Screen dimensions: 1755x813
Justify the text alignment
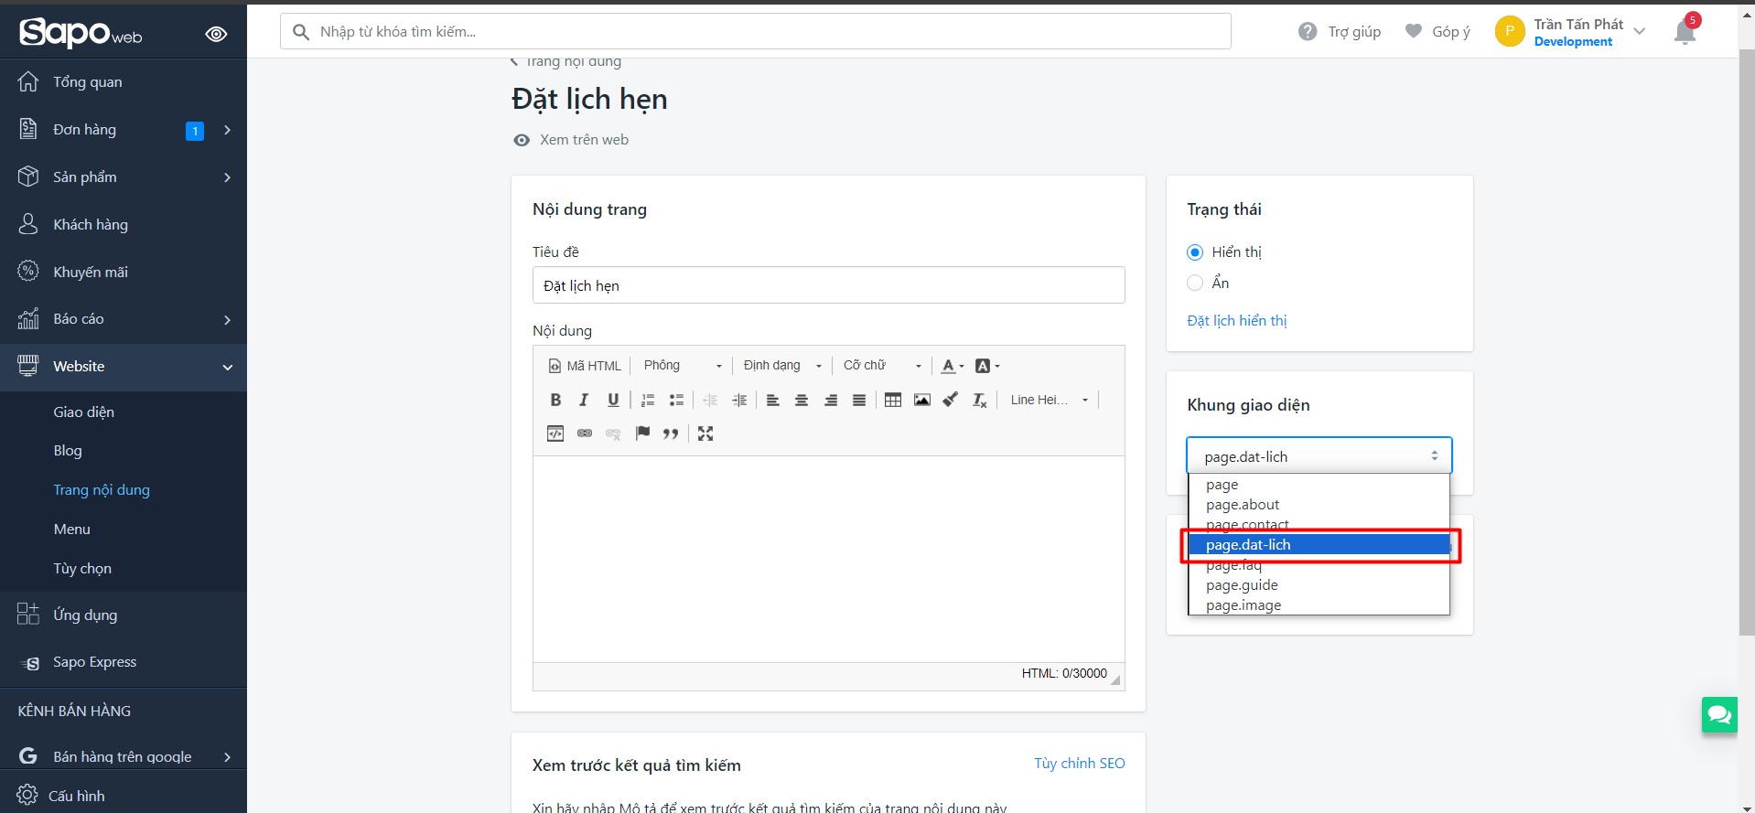(859, 400)
